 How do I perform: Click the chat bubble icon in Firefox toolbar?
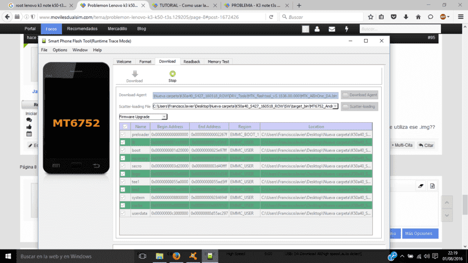click(x=431, y=17)
